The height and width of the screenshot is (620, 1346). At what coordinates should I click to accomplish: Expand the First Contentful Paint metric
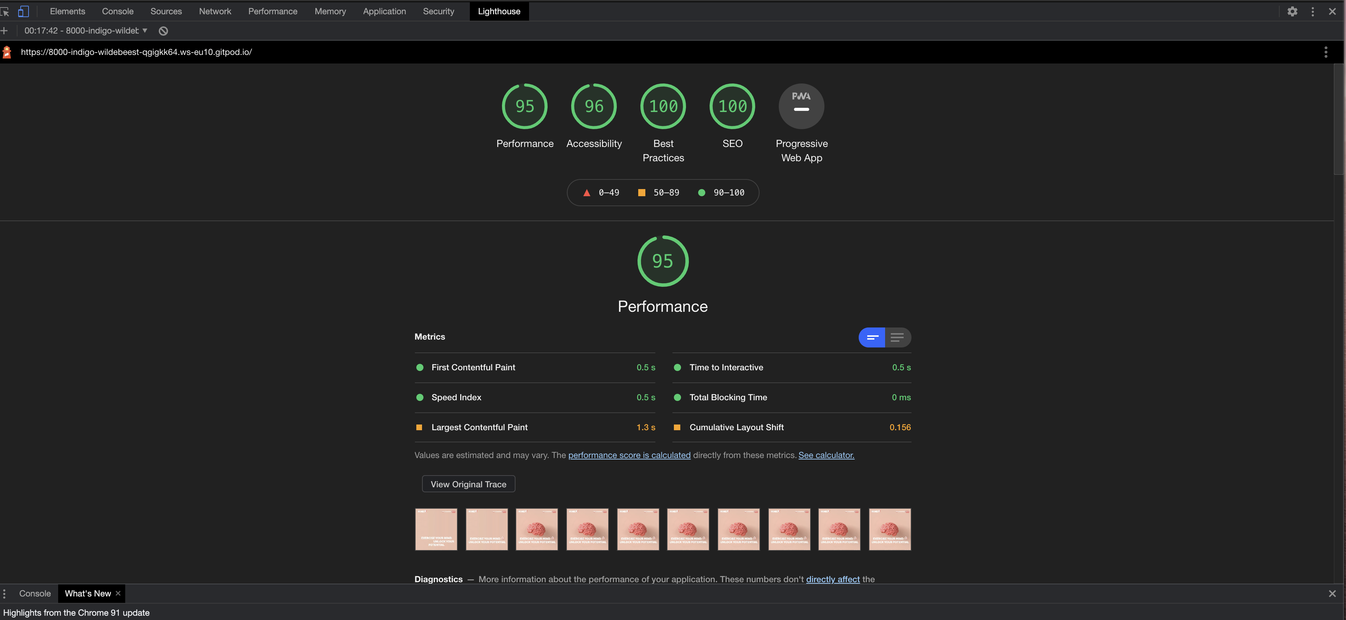click(x=534, y=367)
